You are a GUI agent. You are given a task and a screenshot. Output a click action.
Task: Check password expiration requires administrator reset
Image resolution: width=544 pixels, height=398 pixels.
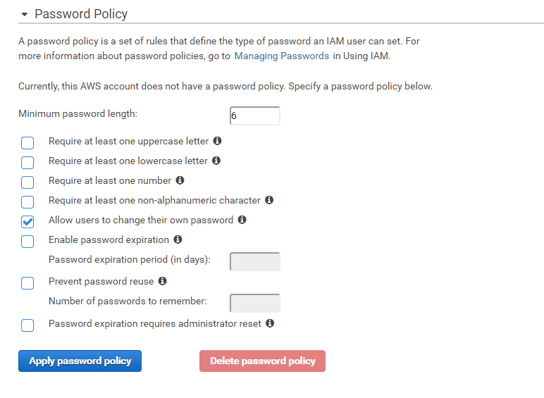coord(27,325)
